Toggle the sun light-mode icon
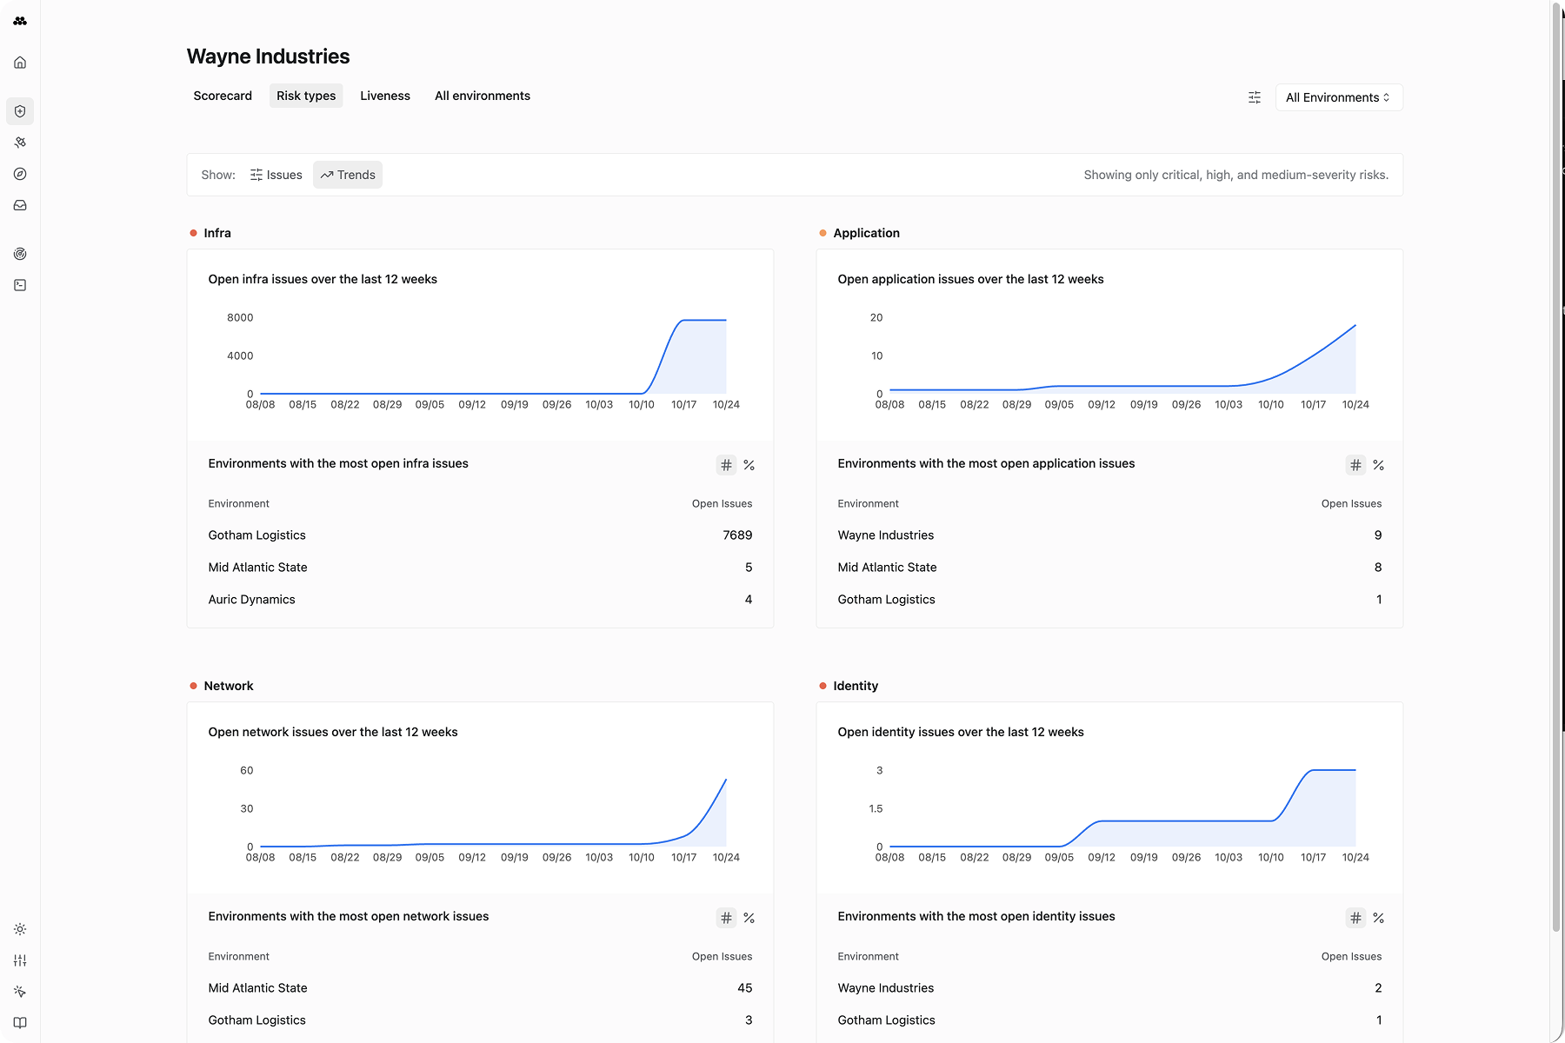This screenshot has height=1043, width=1565. point(20,929)
